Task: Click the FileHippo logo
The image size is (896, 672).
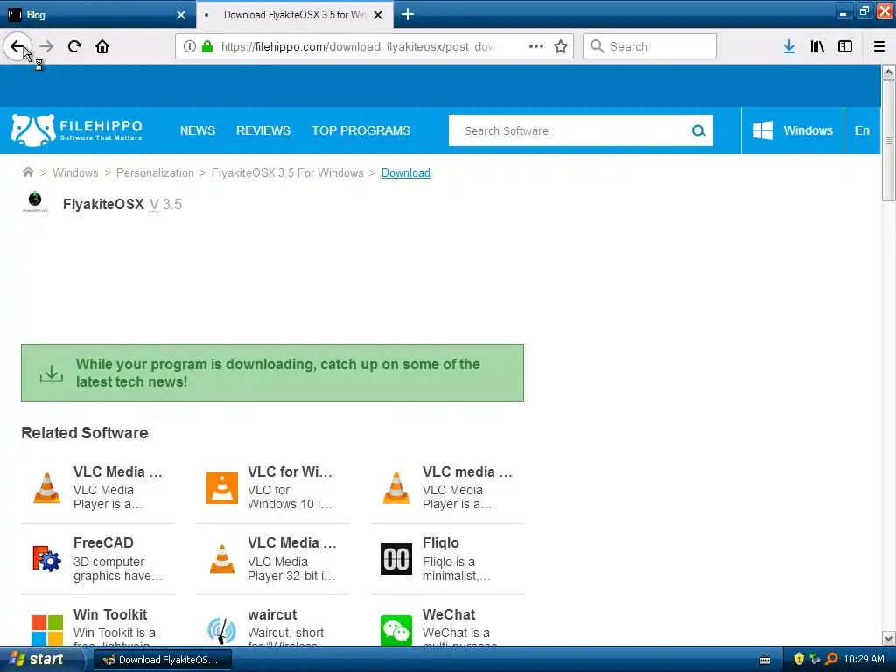Action: (x=77, y=129)
